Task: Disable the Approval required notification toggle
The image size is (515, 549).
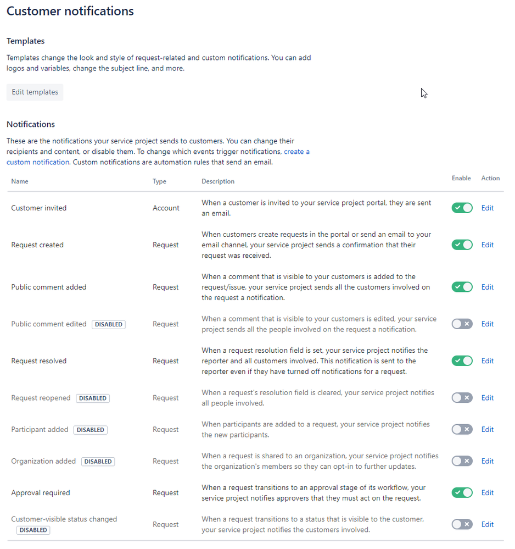Action: (462, 492)
